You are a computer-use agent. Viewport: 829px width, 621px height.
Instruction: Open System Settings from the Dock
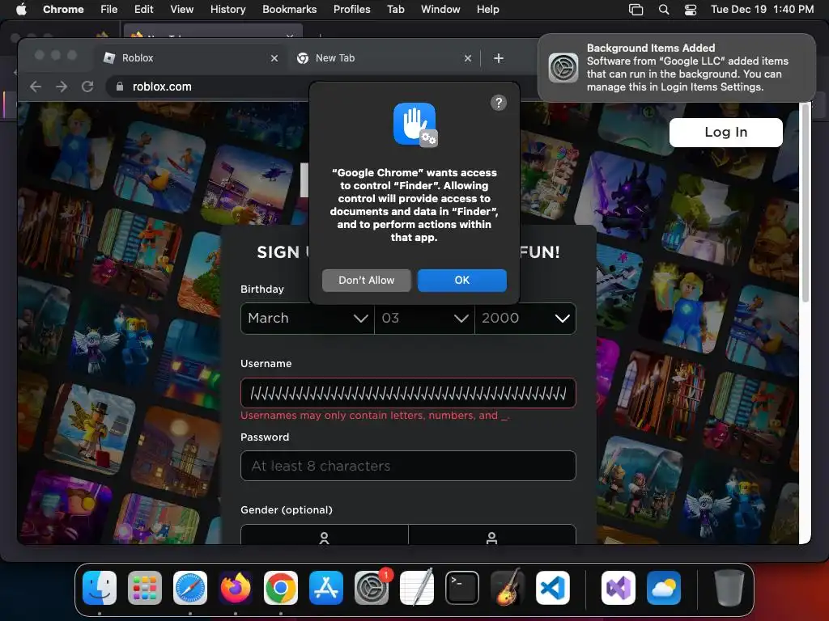371,588
